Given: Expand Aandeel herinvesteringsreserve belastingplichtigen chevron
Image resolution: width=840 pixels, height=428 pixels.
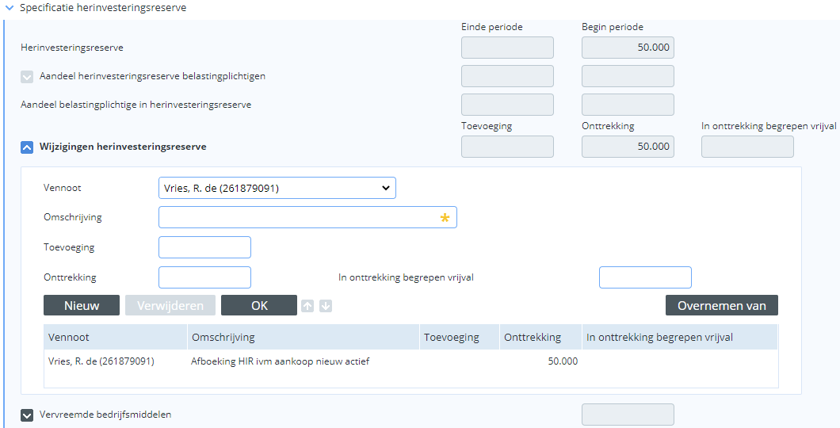Looking at the screenshot, I should point(27,77).
